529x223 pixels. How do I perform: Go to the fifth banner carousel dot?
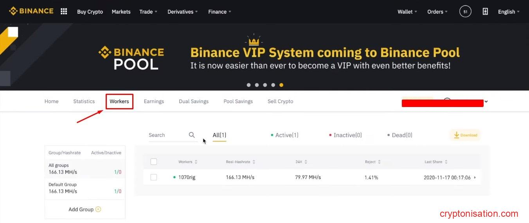click(281, 85)
